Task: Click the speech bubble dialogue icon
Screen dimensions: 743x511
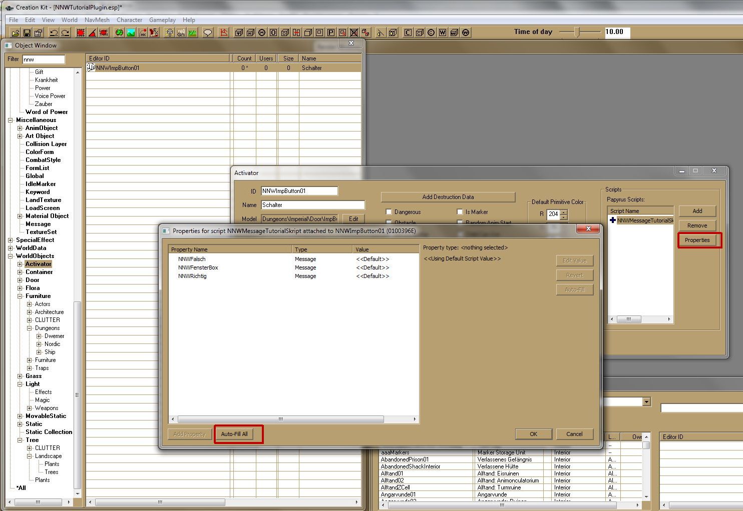Action: 208,33
